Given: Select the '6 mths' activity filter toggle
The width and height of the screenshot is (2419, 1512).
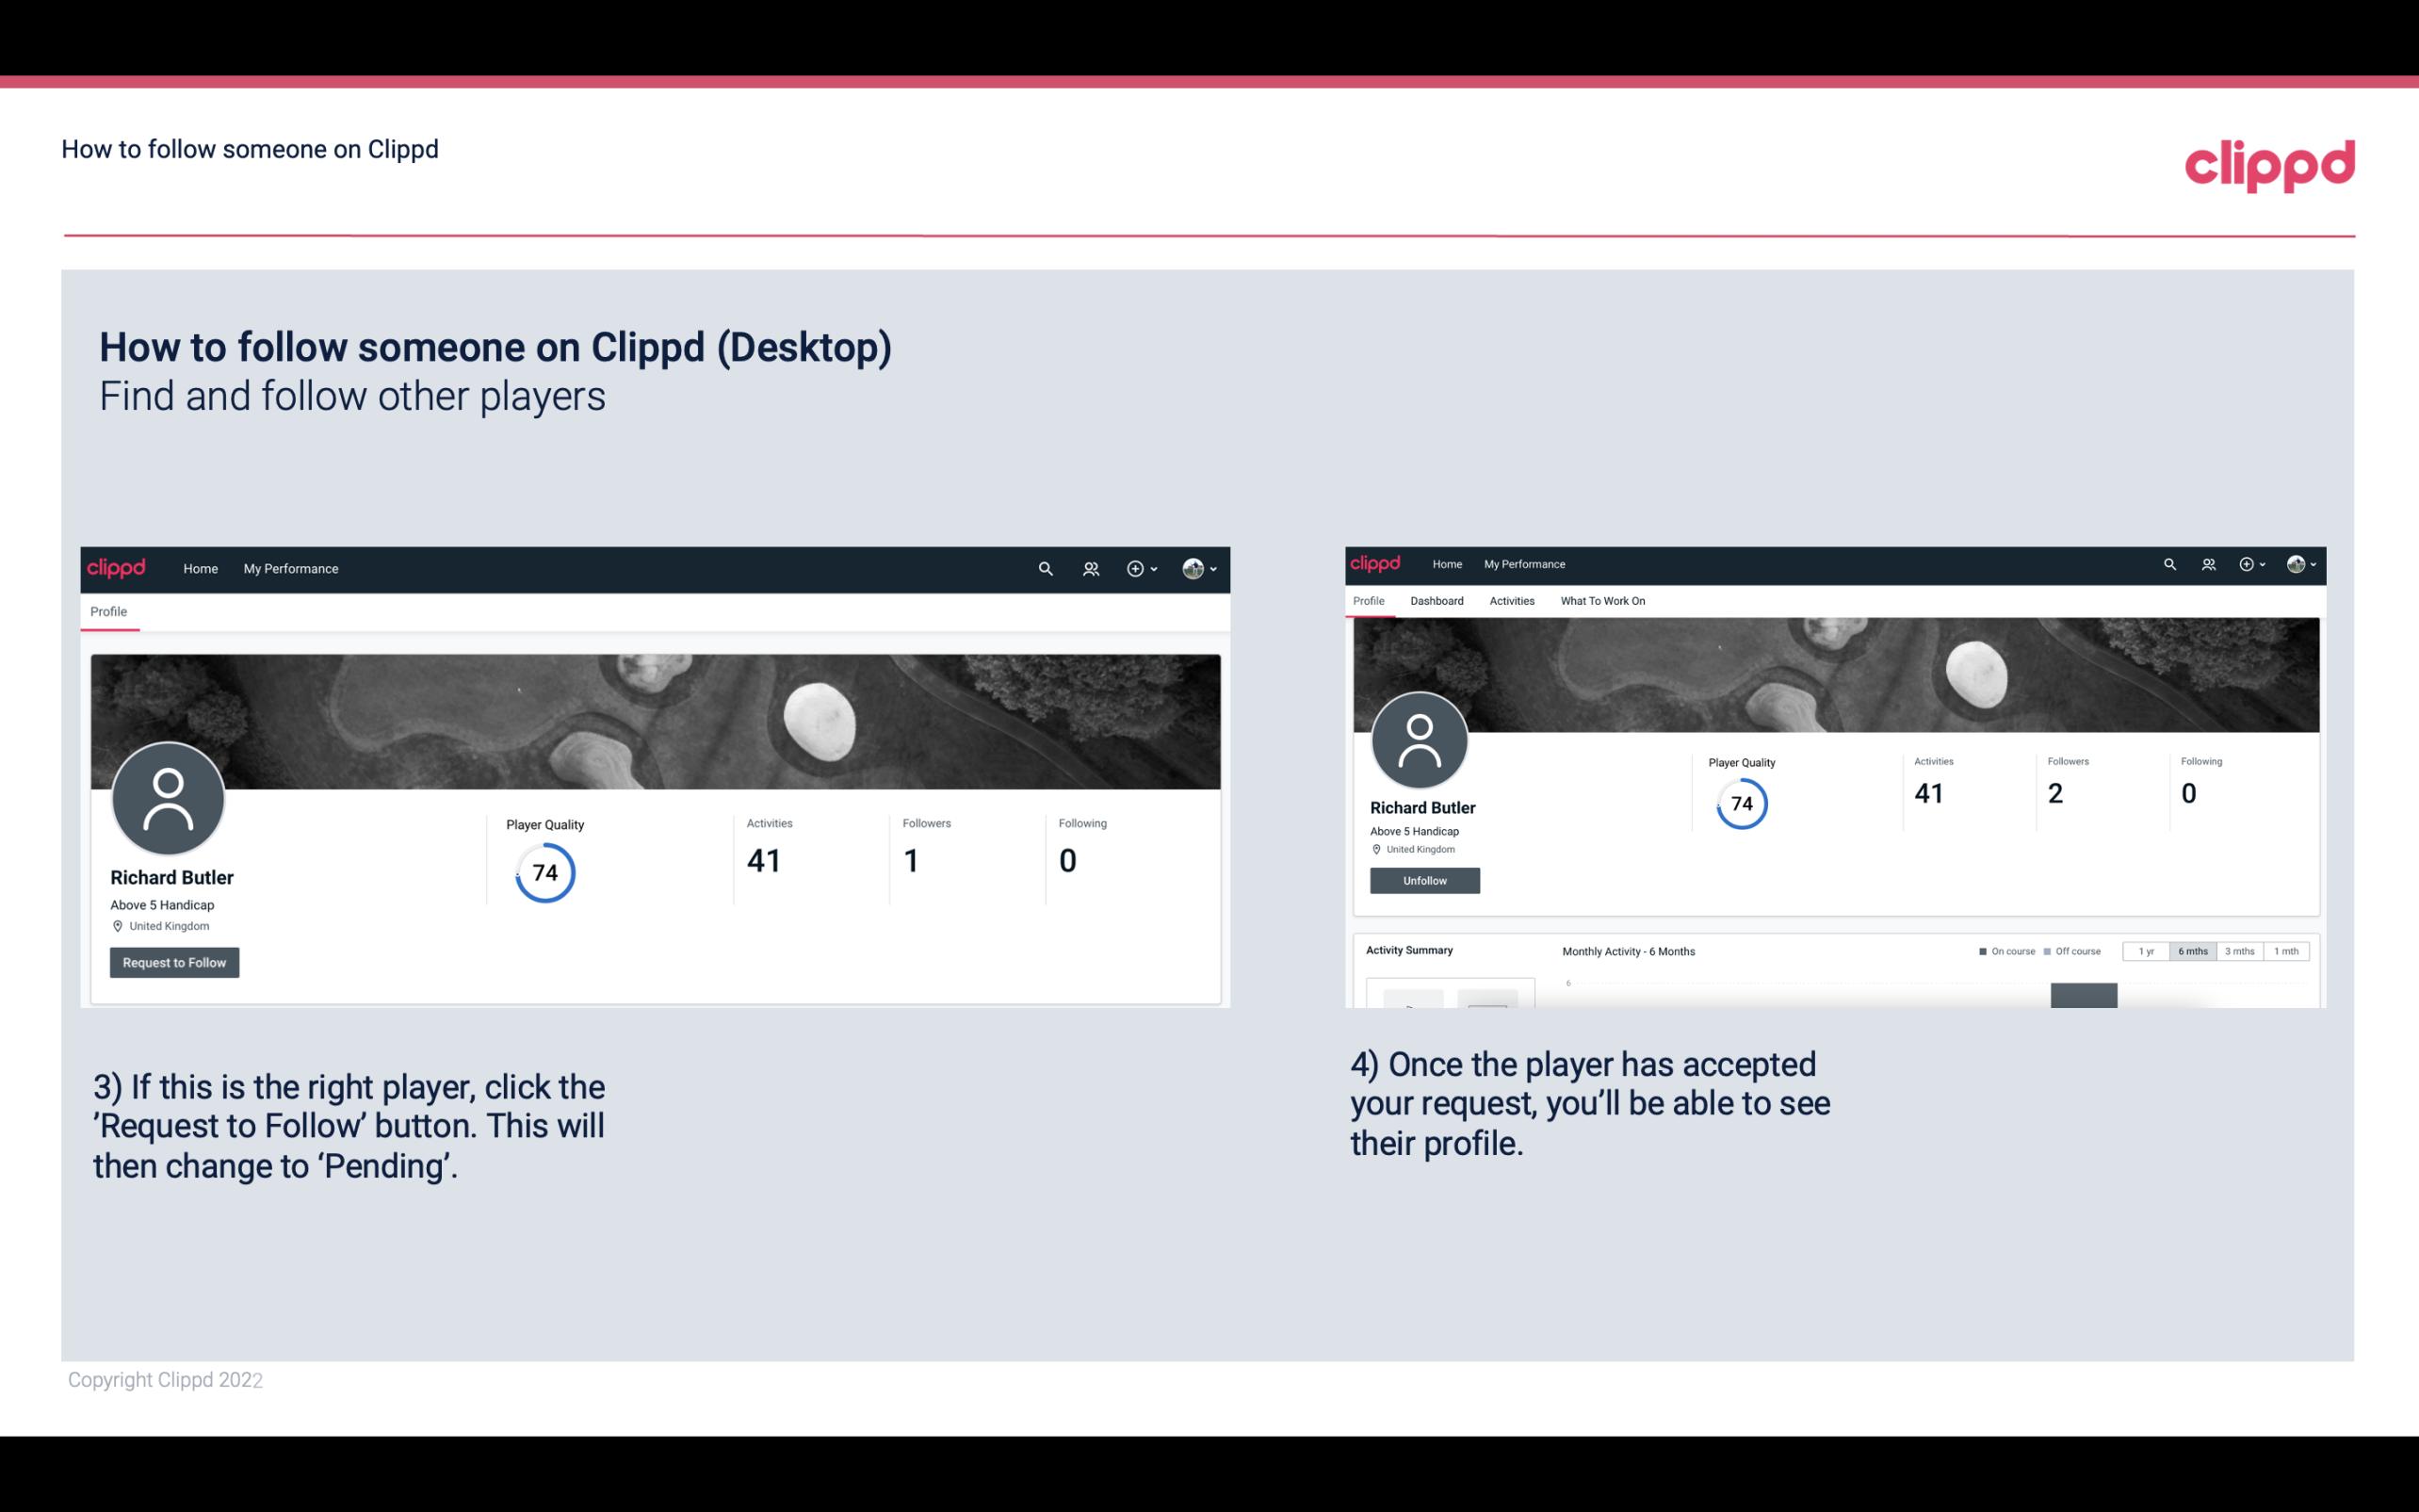Looking at the screenshot, I should coord(2191,951).
